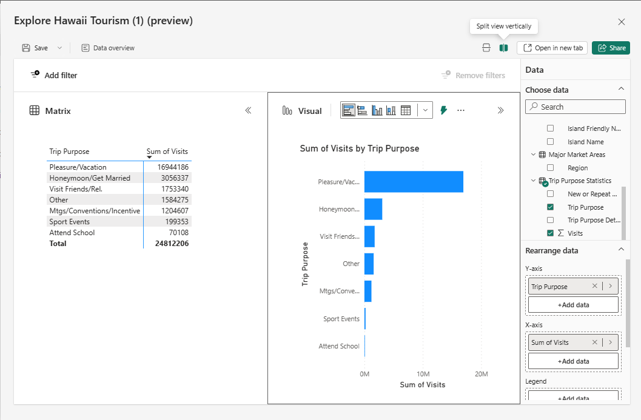Choose the clustered column chart icon

coord(377,110)
